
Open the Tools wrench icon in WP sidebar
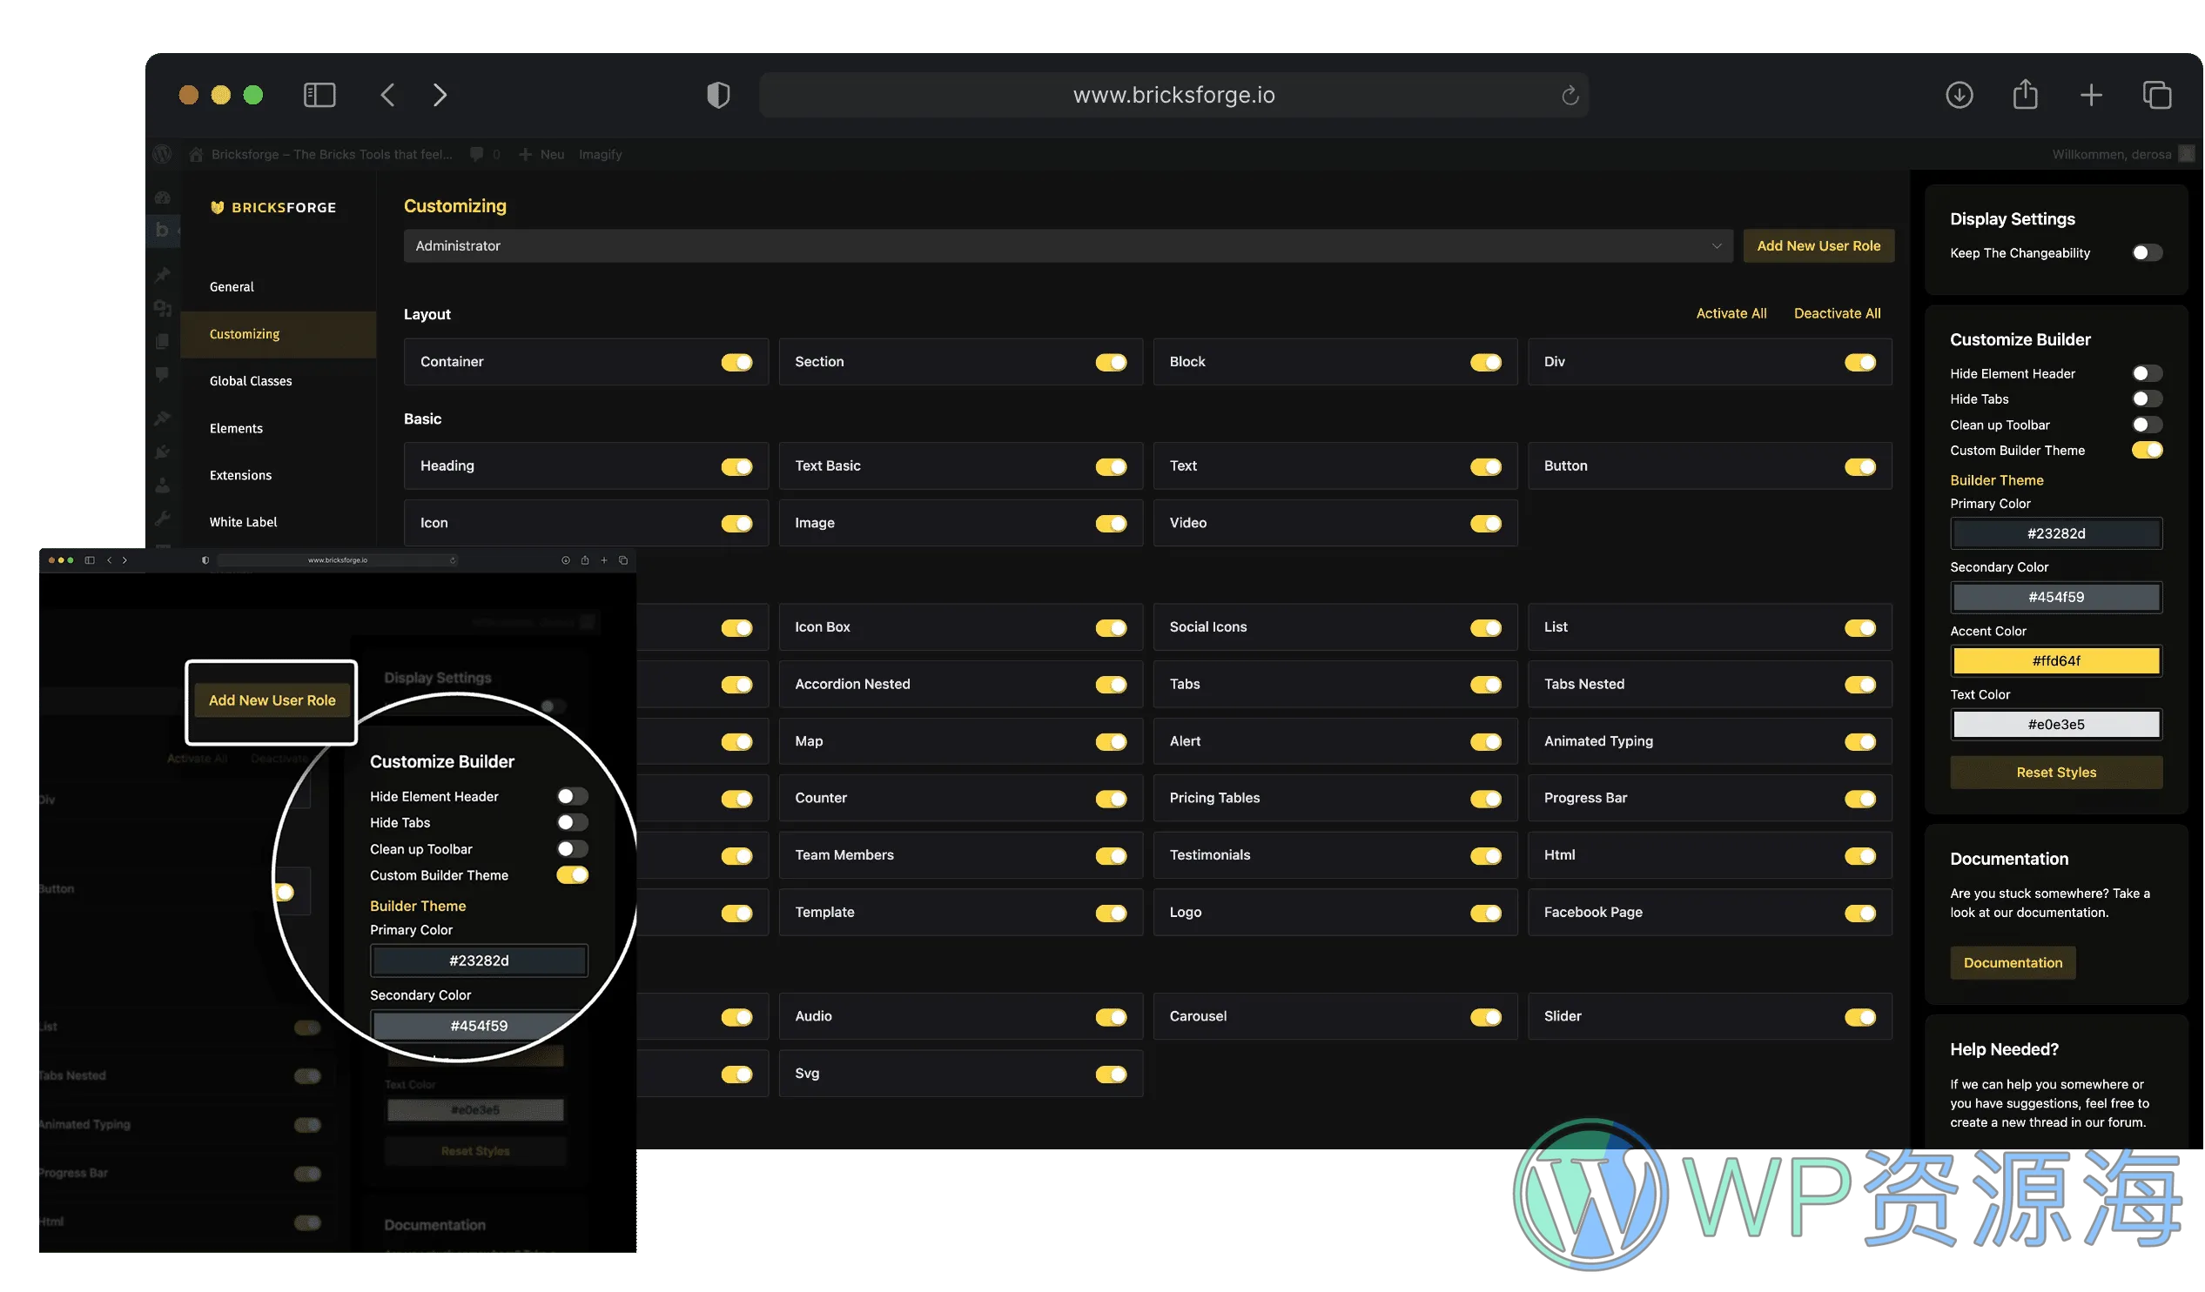162,518
